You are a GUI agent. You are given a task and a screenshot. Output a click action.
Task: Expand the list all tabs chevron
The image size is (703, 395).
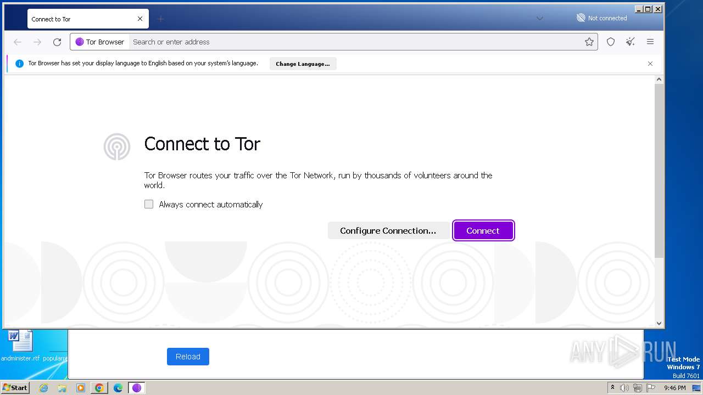pos(540,18)
